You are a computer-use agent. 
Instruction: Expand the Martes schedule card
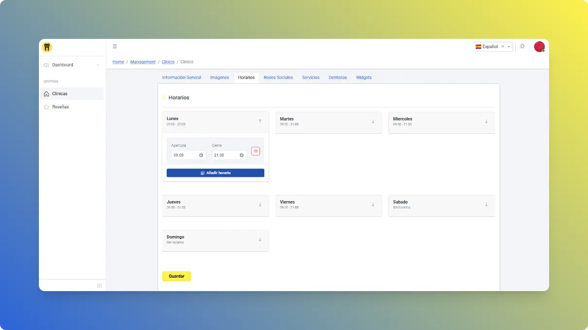pos(373,122)
